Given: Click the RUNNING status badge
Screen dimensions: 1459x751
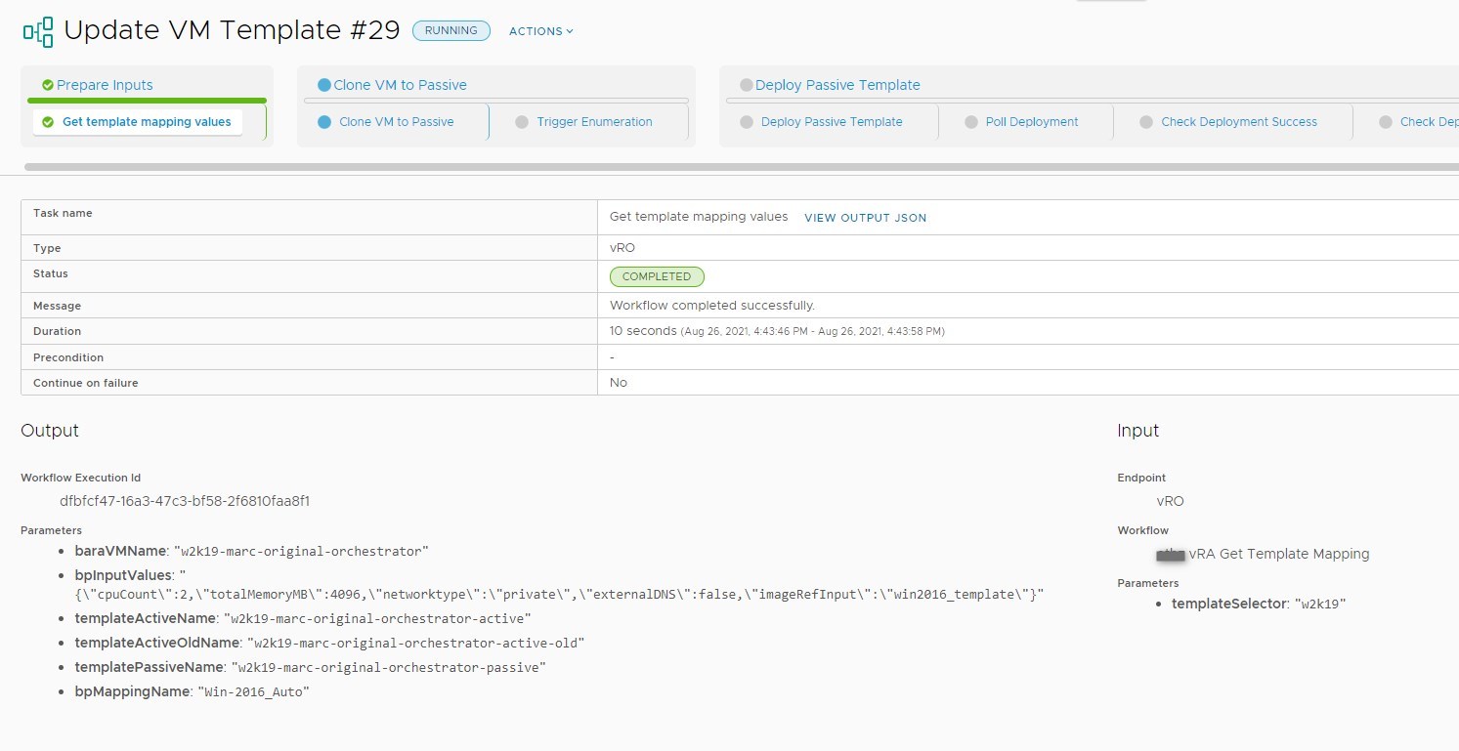Looking at the screenshot, I should pyautogui.click(x=451, y=31).
